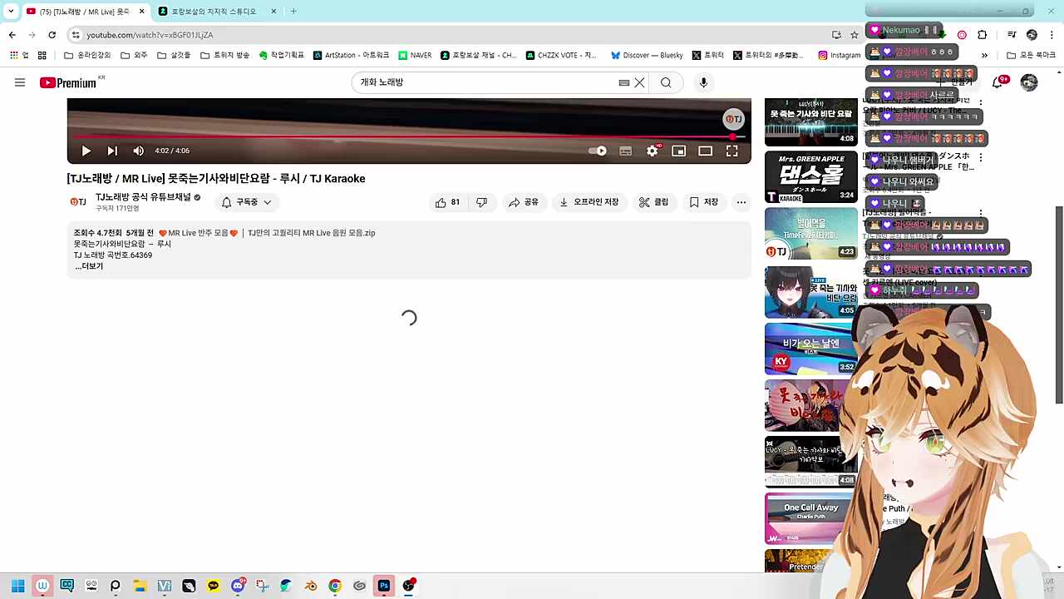Open the NAVER bookmark

[415, 56]
